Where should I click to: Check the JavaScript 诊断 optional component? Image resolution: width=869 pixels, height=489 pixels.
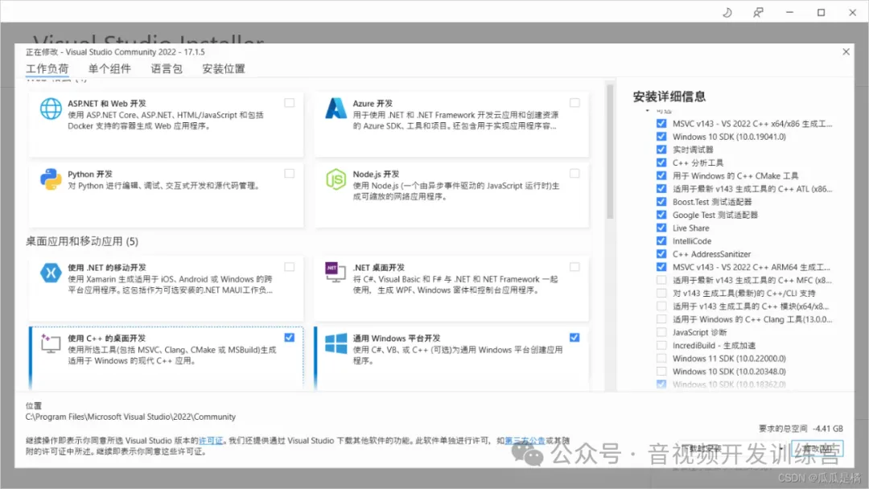click(x=661, y=332)
